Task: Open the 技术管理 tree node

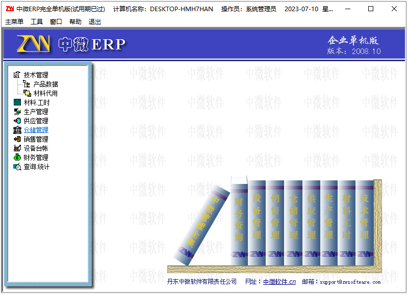Action: (x=36, y=75)
